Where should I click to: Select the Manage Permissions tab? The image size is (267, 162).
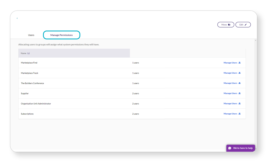(x=62, y=35)
